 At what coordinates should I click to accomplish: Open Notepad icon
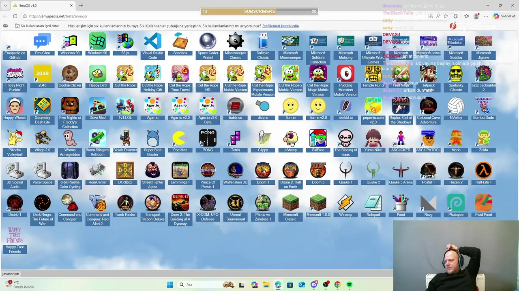[x=373, y=206]
